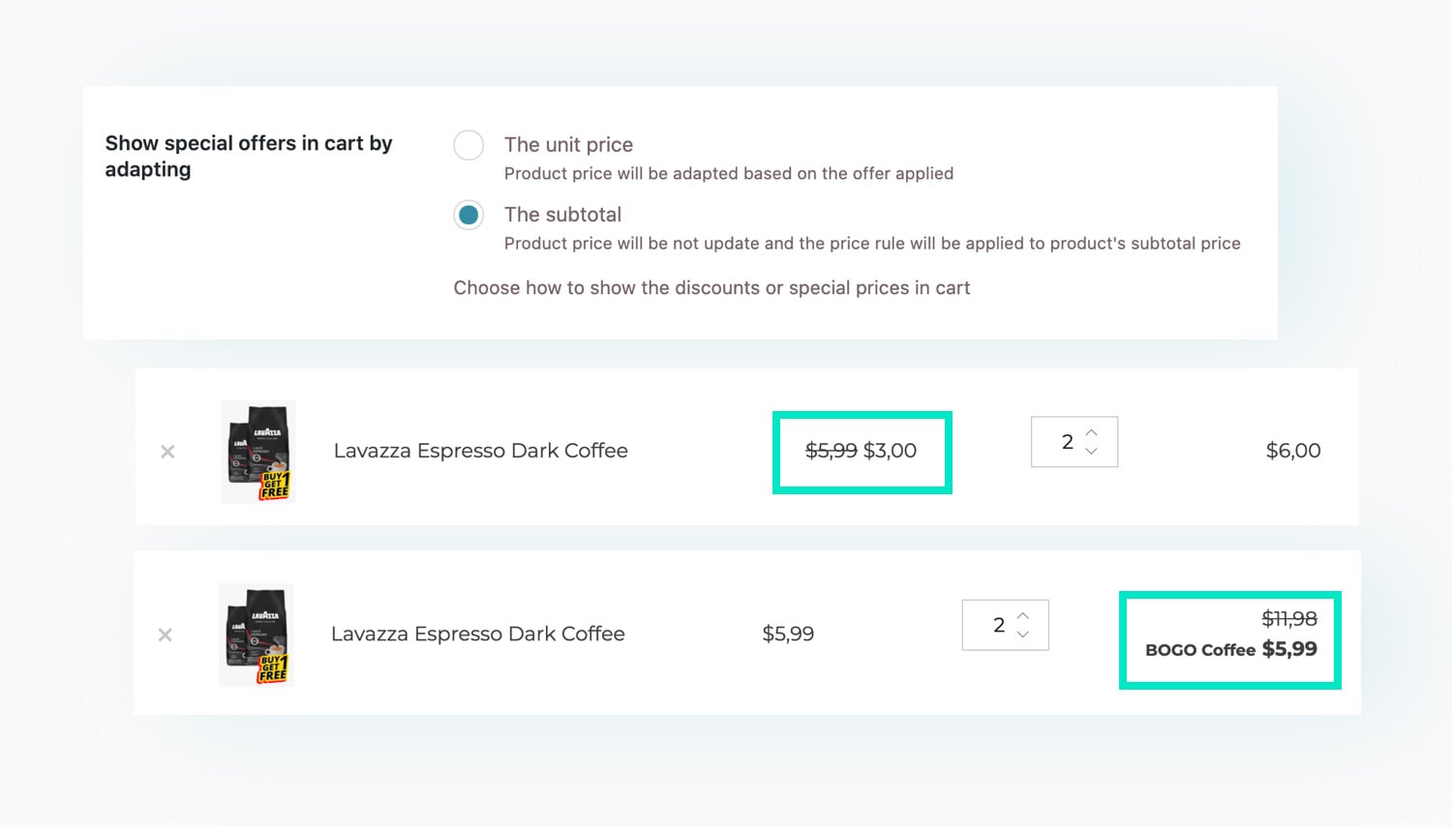The height and width of the screenshot is (827, 1452).
Task: Decrease quantity in the top cart row
Action: pos(1092,452)
